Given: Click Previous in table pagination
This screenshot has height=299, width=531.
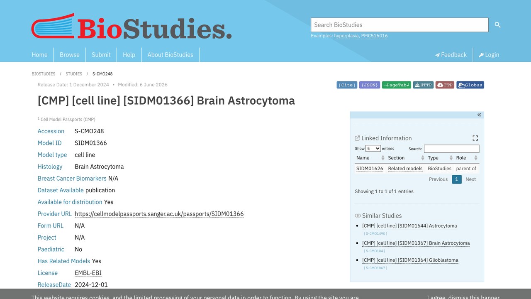Looking at the screenshot, I should click(438, 179).
